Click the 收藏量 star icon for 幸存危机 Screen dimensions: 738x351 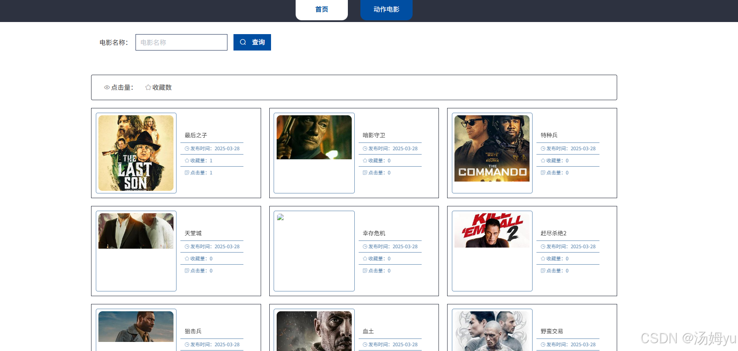tap(365, 259)
